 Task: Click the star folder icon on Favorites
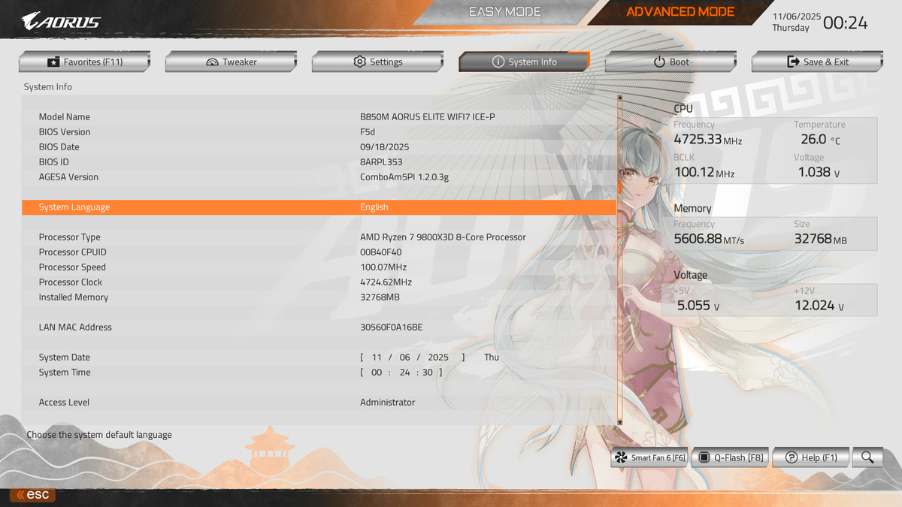coord(53,62)
